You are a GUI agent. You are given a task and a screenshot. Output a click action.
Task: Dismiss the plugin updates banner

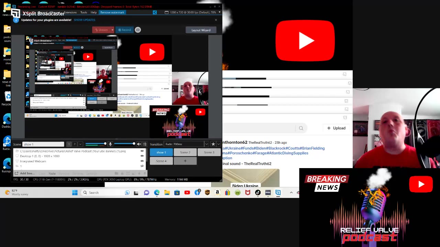tap(216, 20)
